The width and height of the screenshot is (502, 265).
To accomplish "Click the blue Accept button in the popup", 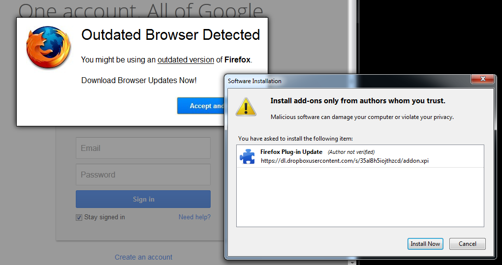I will pos(201,106).
